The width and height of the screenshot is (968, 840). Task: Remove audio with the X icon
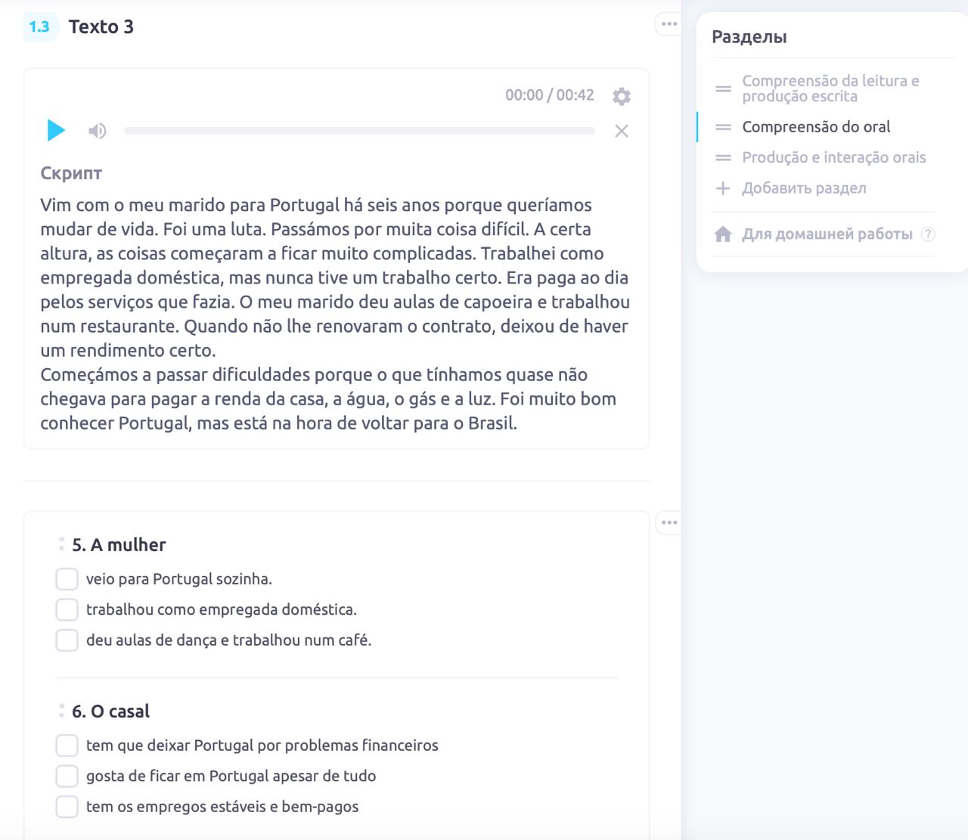point(622,132)
